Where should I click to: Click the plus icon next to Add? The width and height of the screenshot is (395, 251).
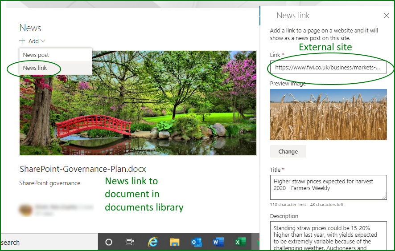(22, 41)
